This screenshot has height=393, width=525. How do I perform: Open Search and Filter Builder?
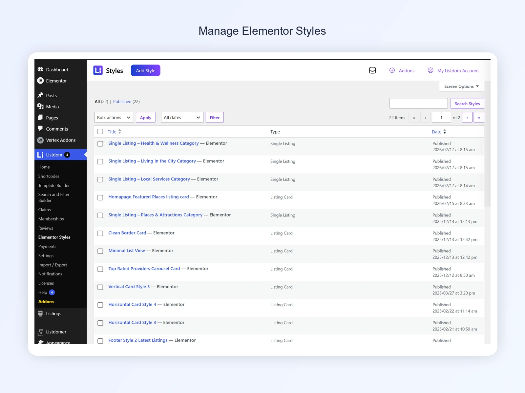54,197
